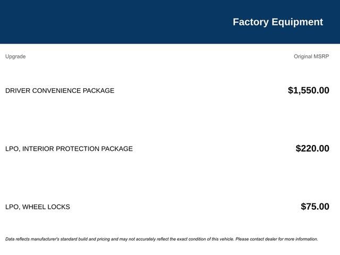Click the Factory Equipment heading
The width and height of the screenshot is (340, 255).
[277, 22]
